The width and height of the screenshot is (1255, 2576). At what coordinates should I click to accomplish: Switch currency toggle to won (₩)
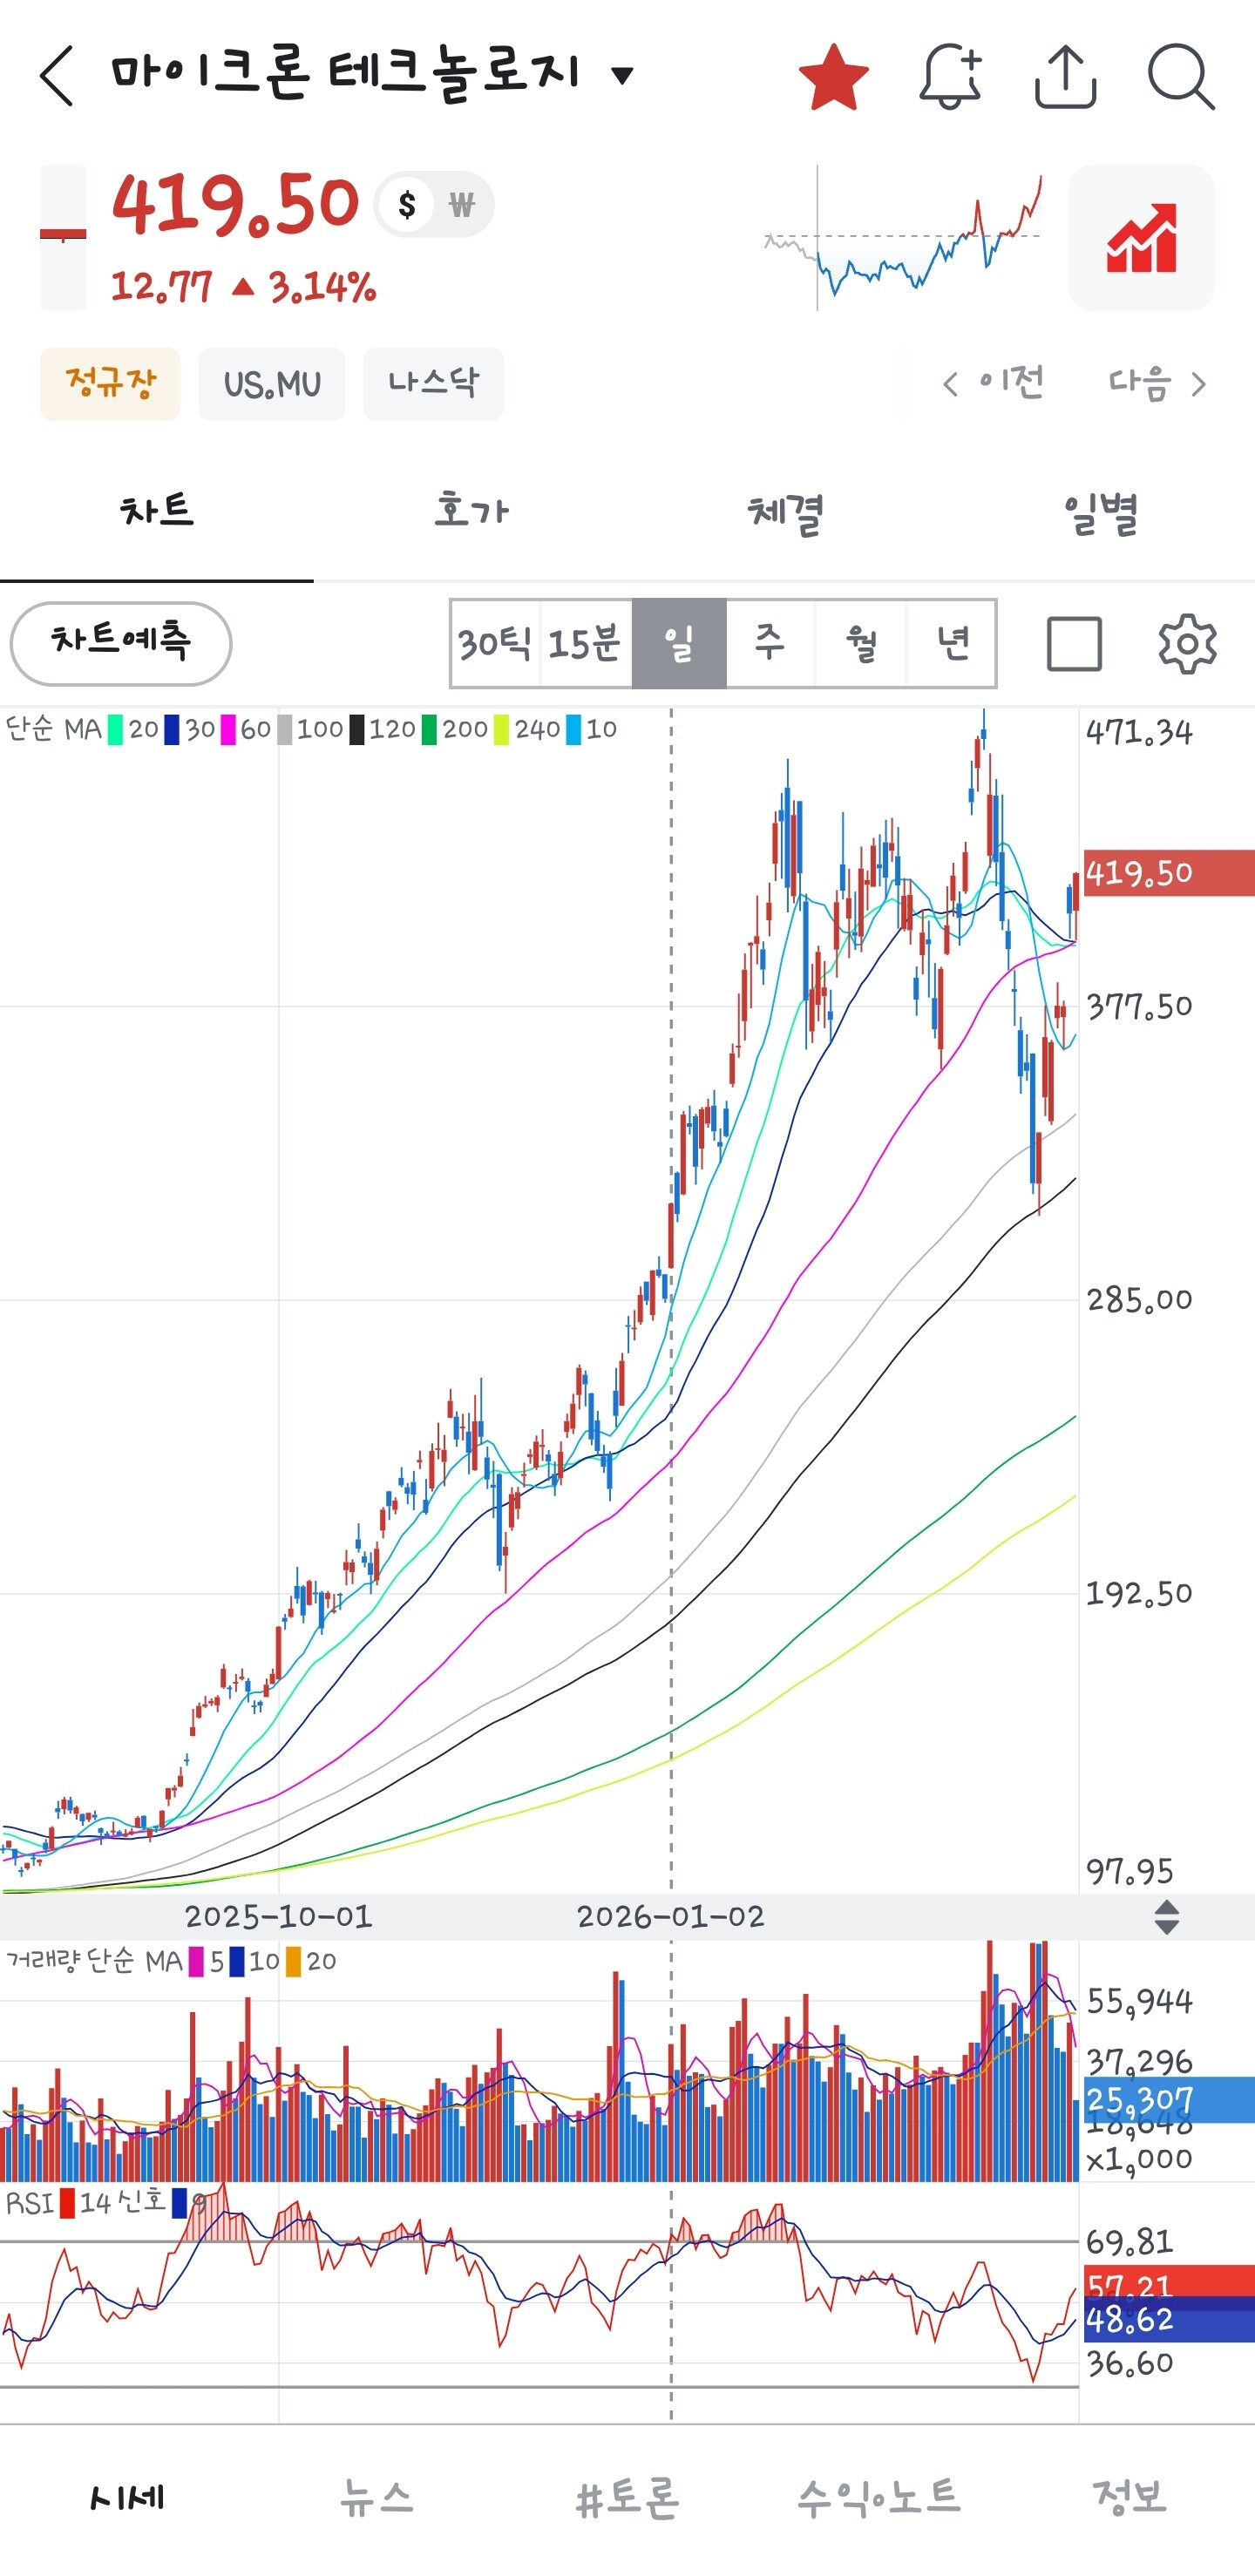click(x=461, y=205)
